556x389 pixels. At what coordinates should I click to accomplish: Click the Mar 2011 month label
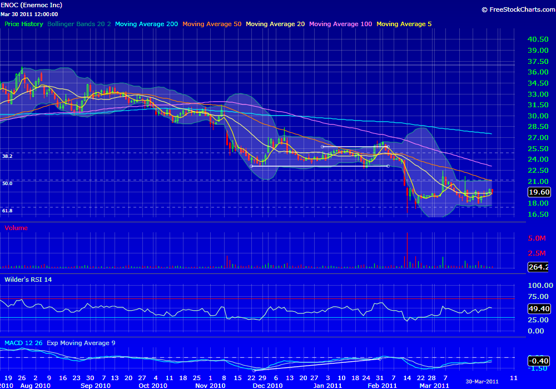pos(434,386)
